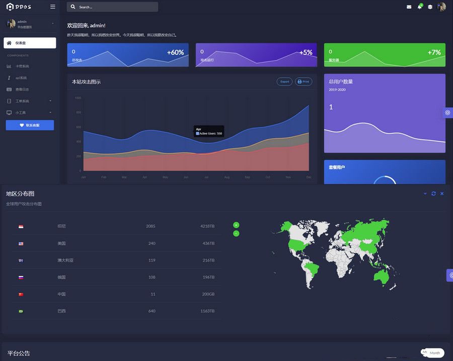Click the 联系客服 button
This screenshot has width=453, height=361.
point(30,125)
